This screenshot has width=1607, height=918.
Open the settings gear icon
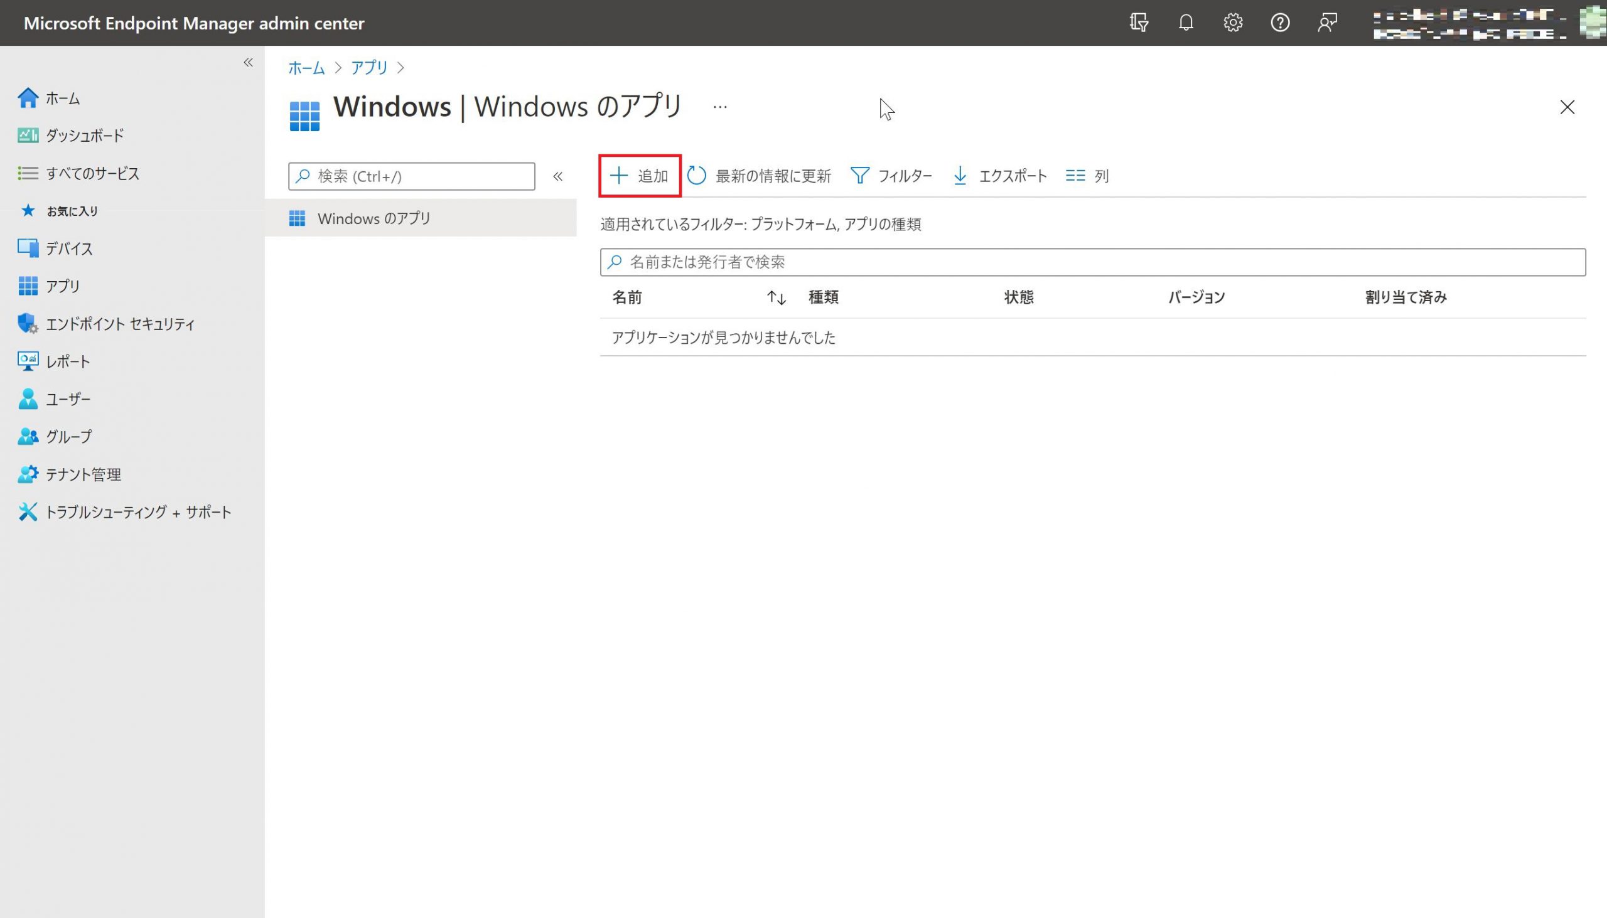coord(1233,23)
